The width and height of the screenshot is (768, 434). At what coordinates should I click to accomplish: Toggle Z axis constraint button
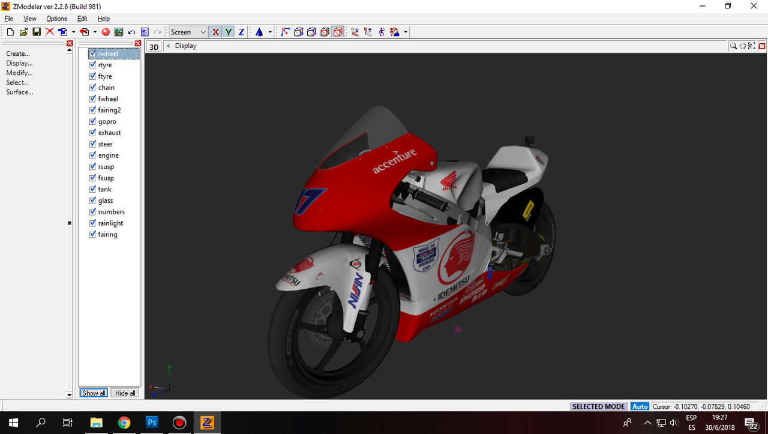click(x=241, y=32)
